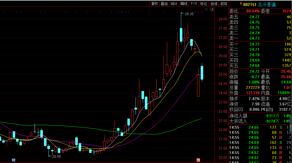This screenshot has height=163, width=292.
Task: Click the 20.58 low price label
Action: tap(56, 156)
